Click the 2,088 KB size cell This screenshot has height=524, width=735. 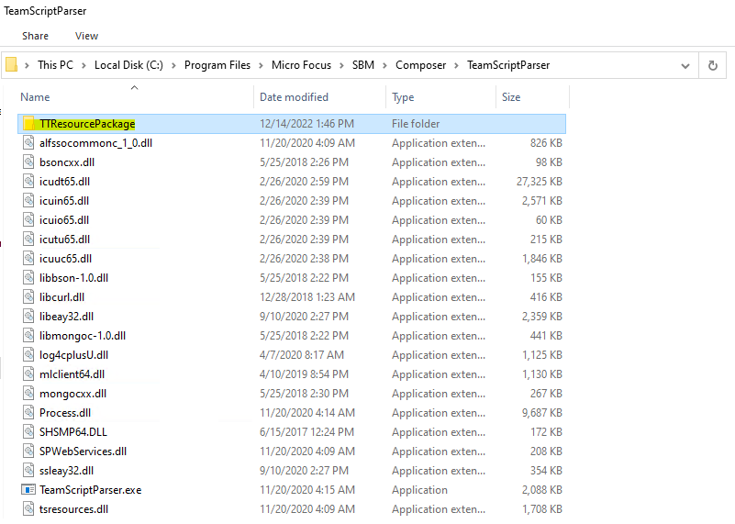pos(542,490)
